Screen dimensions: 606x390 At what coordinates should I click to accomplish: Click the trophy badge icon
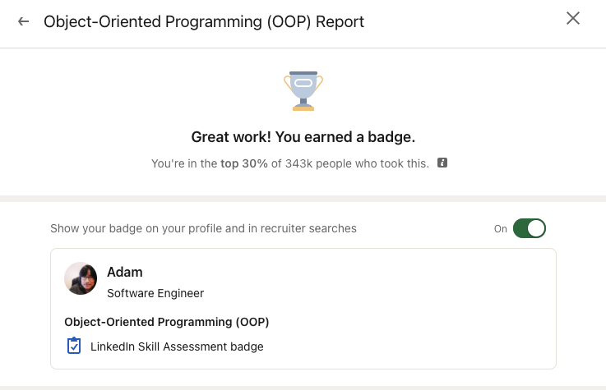[303, 91]
